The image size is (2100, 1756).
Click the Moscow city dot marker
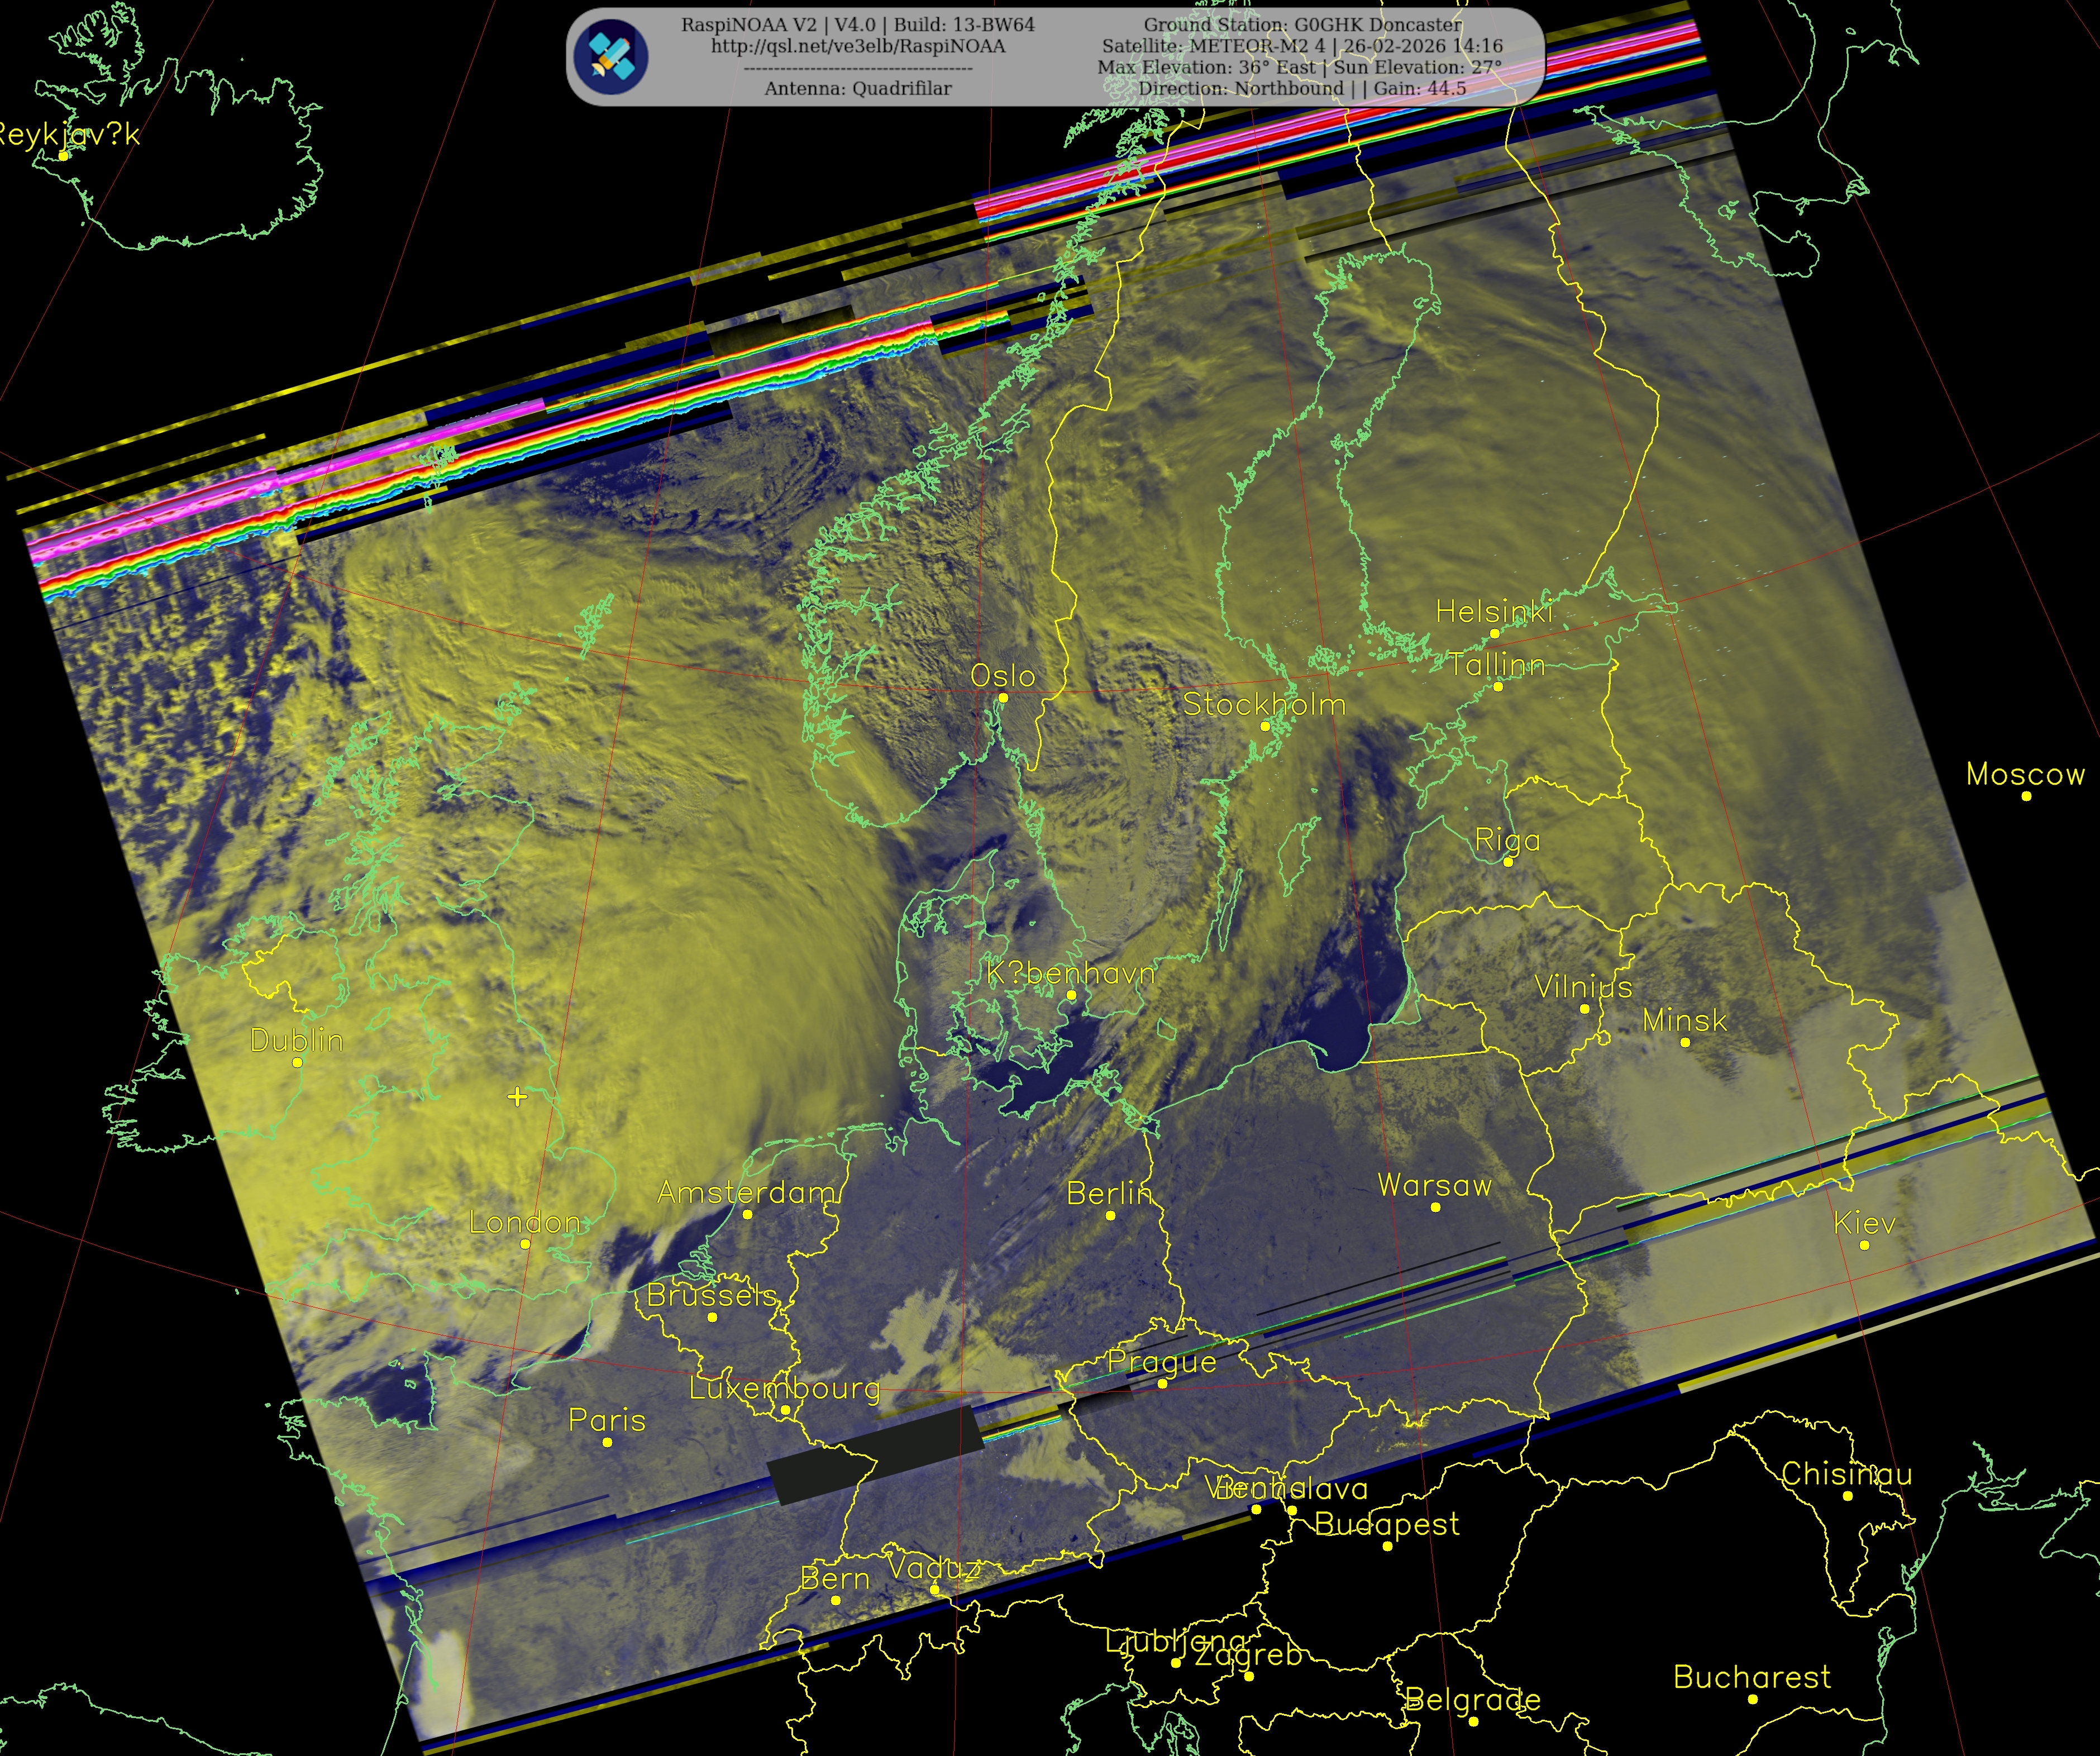[x=2026, y=796]
